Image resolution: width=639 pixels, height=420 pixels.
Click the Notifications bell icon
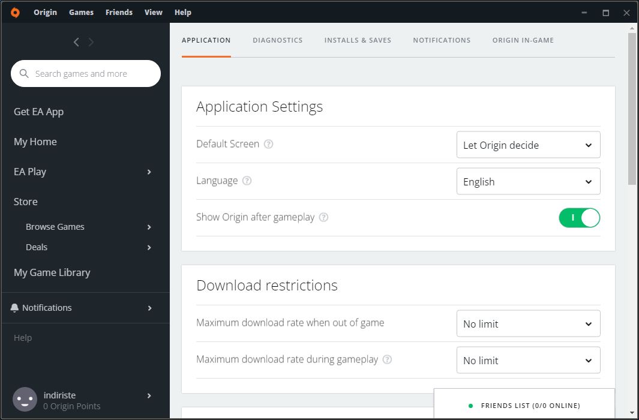tap(14, 308)
